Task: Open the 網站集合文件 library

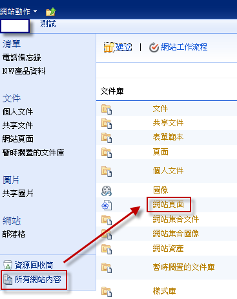Action: [176, 219]
